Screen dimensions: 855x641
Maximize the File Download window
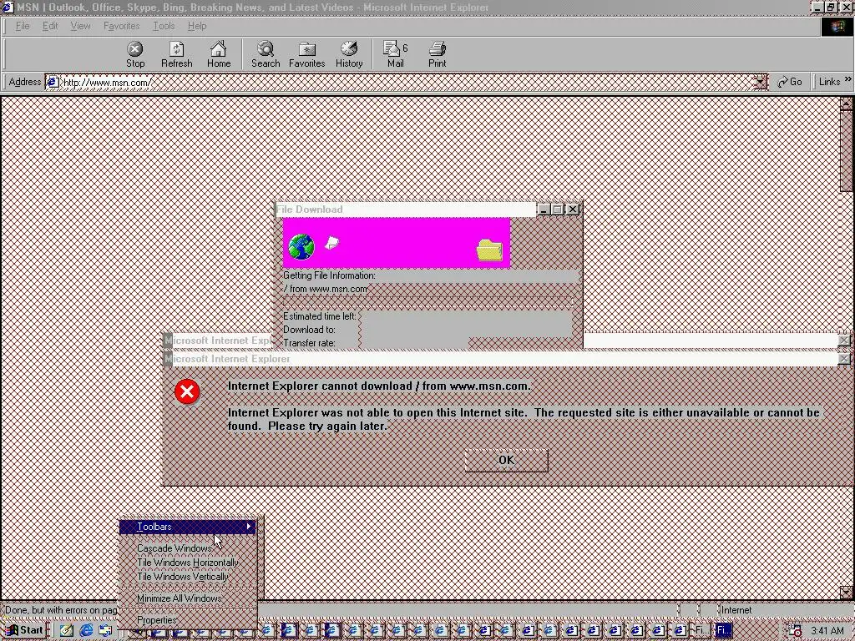click(557, 209)
